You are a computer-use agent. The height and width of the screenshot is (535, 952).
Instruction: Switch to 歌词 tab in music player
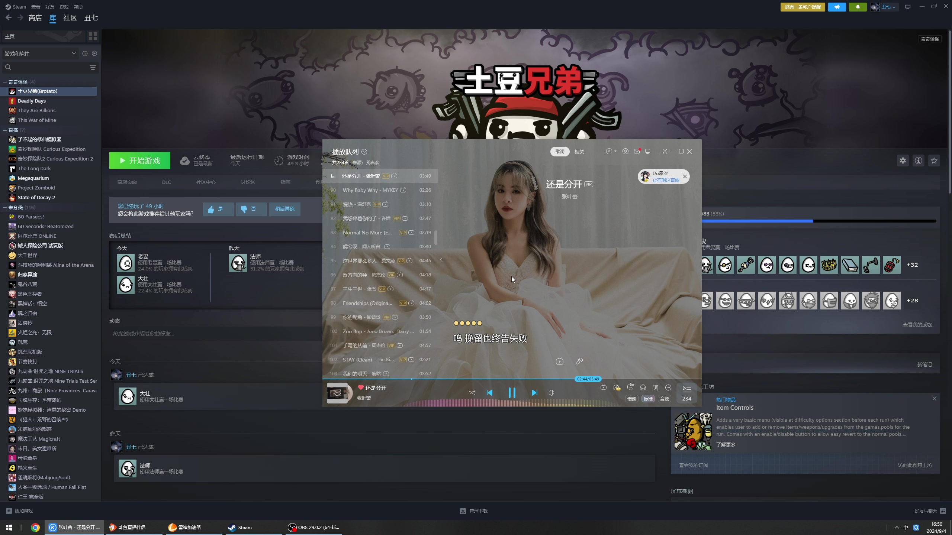(x=560, y=152)
